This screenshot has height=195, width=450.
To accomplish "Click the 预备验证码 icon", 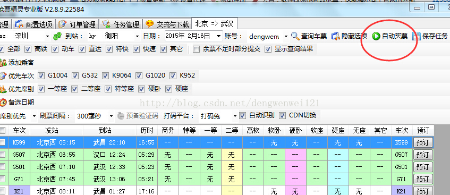I will coord(121,116).
